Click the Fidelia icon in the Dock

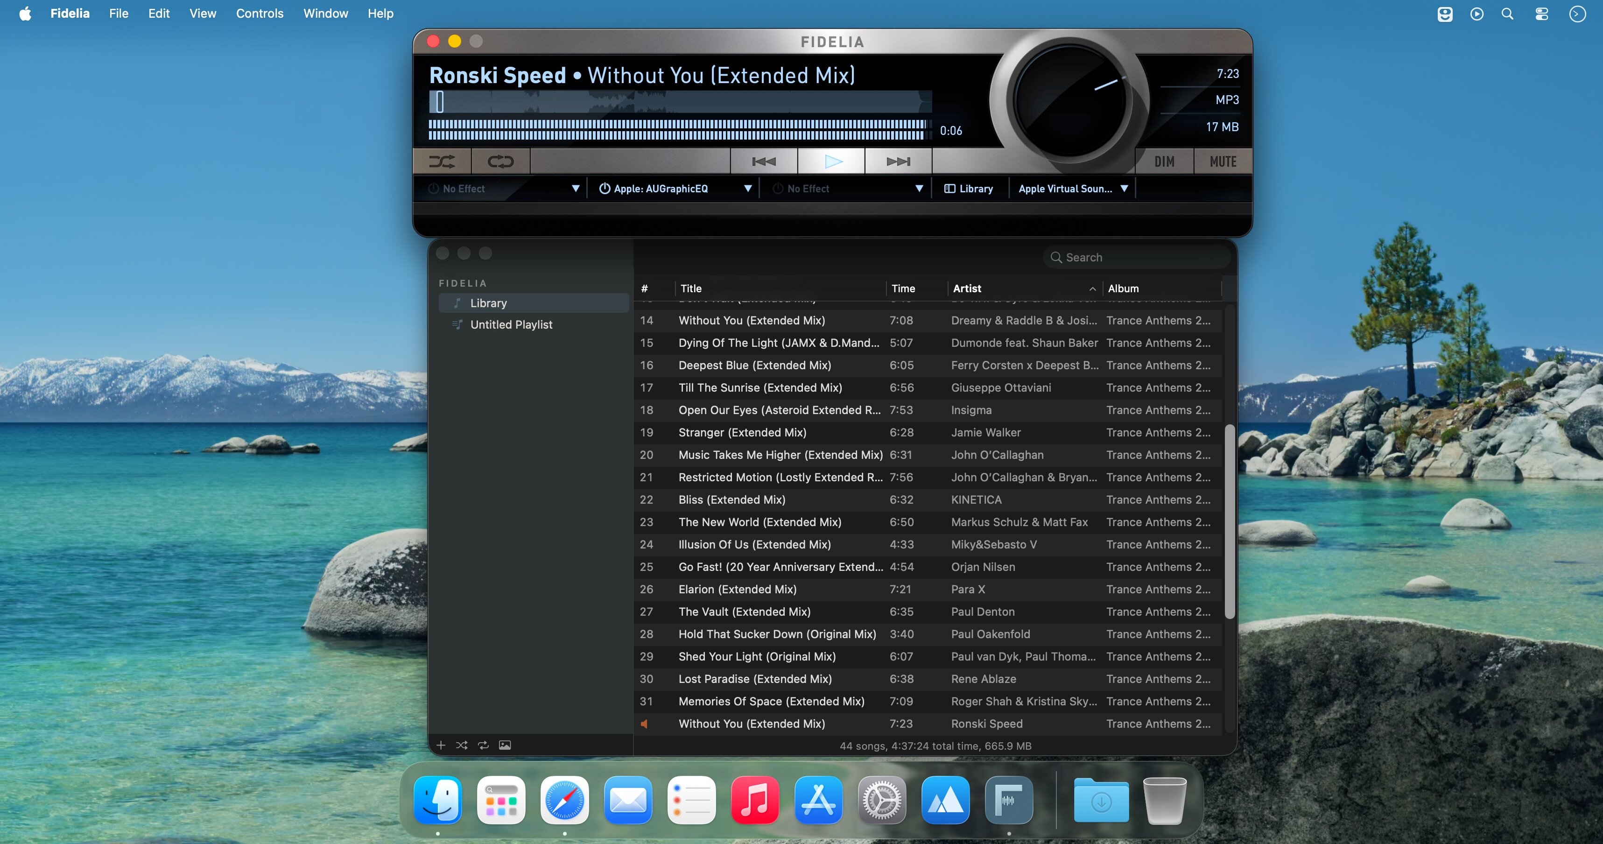coord(1009,800)
